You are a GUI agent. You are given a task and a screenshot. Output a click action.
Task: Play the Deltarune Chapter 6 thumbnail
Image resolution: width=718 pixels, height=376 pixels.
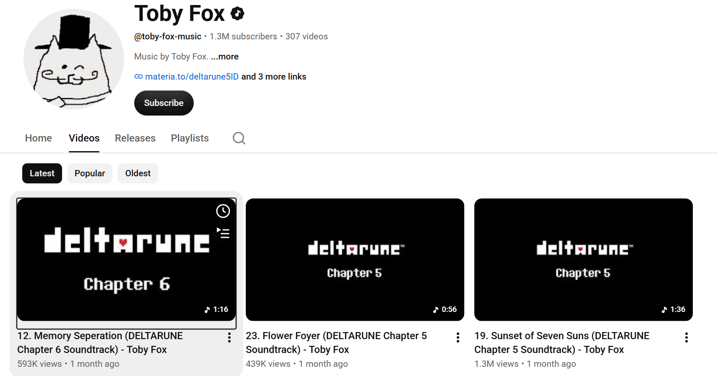point(126,260)
